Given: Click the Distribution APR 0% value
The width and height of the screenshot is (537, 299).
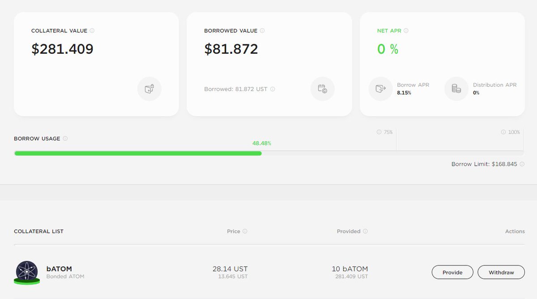Looking at the screenshot, I should pyautogui.click(x=476, y=93).
